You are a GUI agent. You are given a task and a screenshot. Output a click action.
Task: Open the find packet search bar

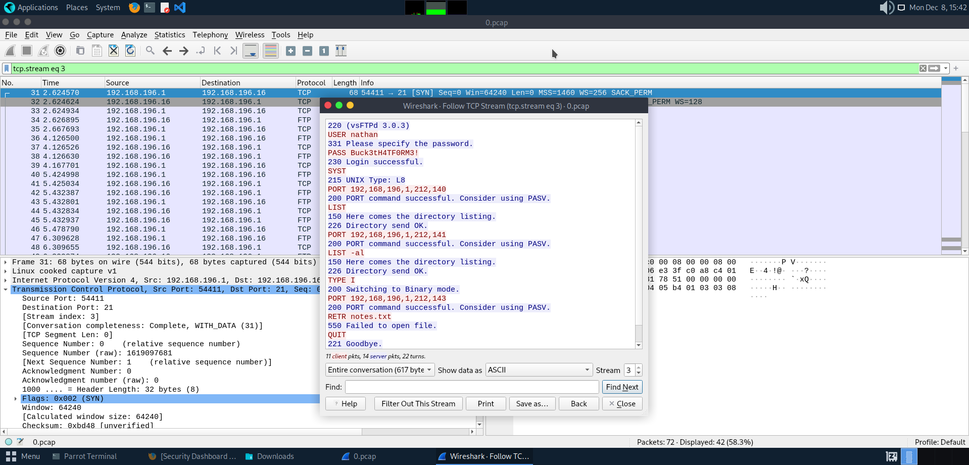(x=150, y=51)
